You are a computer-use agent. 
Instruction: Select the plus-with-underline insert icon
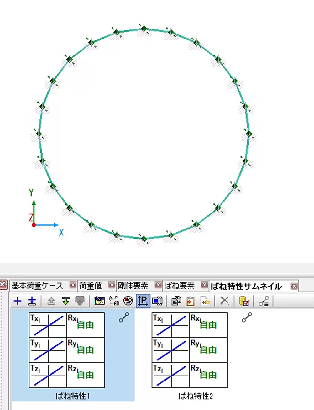pyautogui.click(x=31, y=301)
